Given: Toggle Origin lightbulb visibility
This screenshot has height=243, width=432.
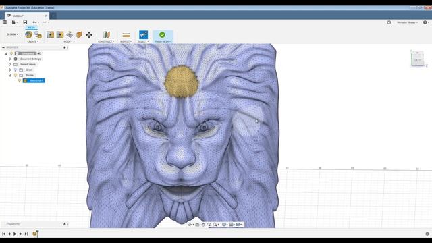Looking at the screenshot, I should 16,70.
